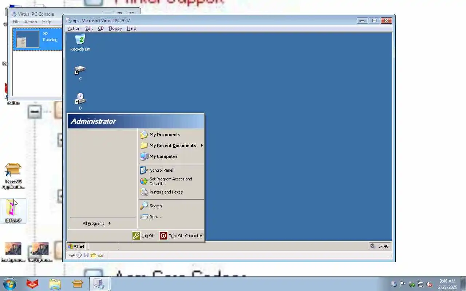Click the muted volume tray icon
Image resolution: width=466 pixels, height=291 pixels.
coord(429,284)
